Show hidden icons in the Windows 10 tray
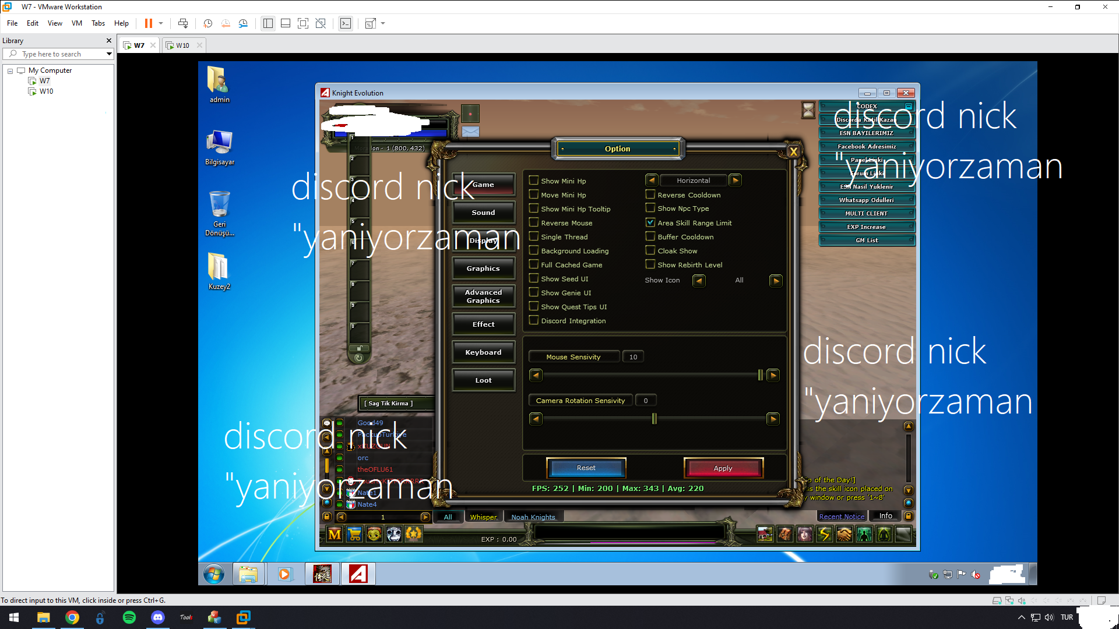1119x629 pixels. click(1021, 617)
